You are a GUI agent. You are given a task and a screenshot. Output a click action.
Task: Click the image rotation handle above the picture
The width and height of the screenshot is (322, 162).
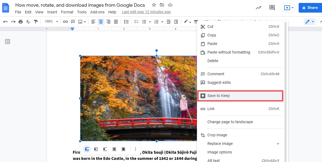coord(157,51)
